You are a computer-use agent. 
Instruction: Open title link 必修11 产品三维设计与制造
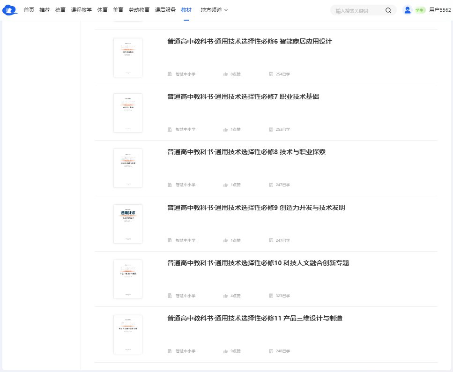(x=255, y=319)
